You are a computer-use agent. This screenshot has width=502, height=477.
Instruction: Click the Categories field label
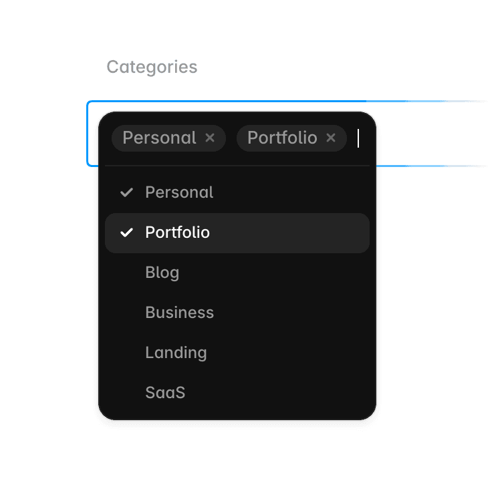coord(152,67)
